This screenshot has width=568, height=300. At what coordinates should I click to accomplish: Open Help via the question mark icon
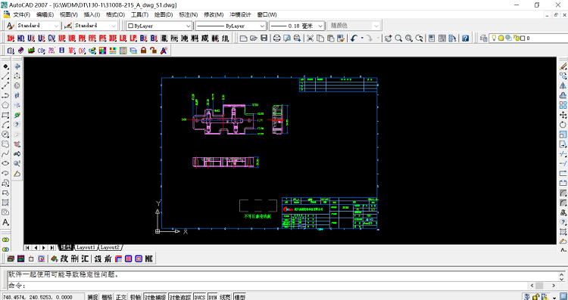pos(466,38)
